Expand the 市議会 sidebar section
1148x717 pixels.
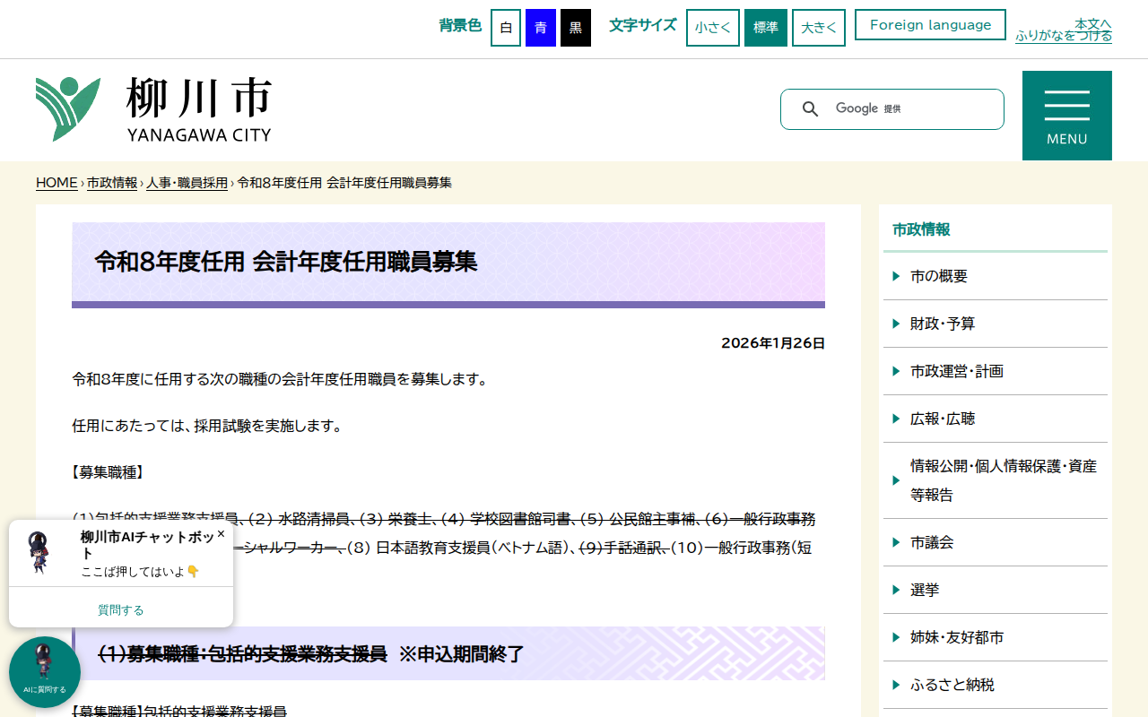(x=930, y=542)
